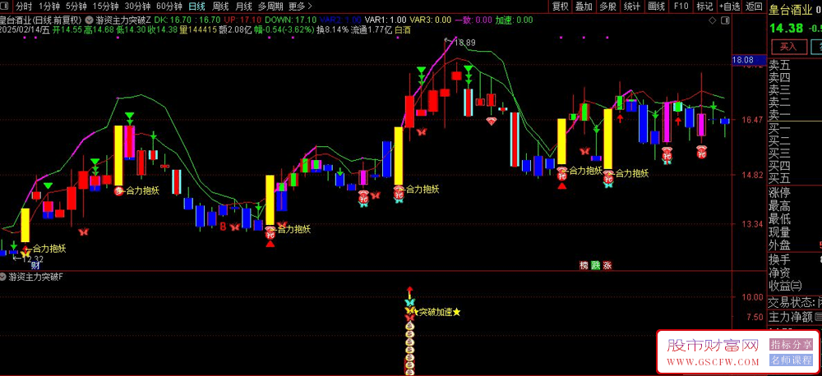822x376 pixels.
Task: Select the 15分钟 period tab
Action: tap(105, 7)
